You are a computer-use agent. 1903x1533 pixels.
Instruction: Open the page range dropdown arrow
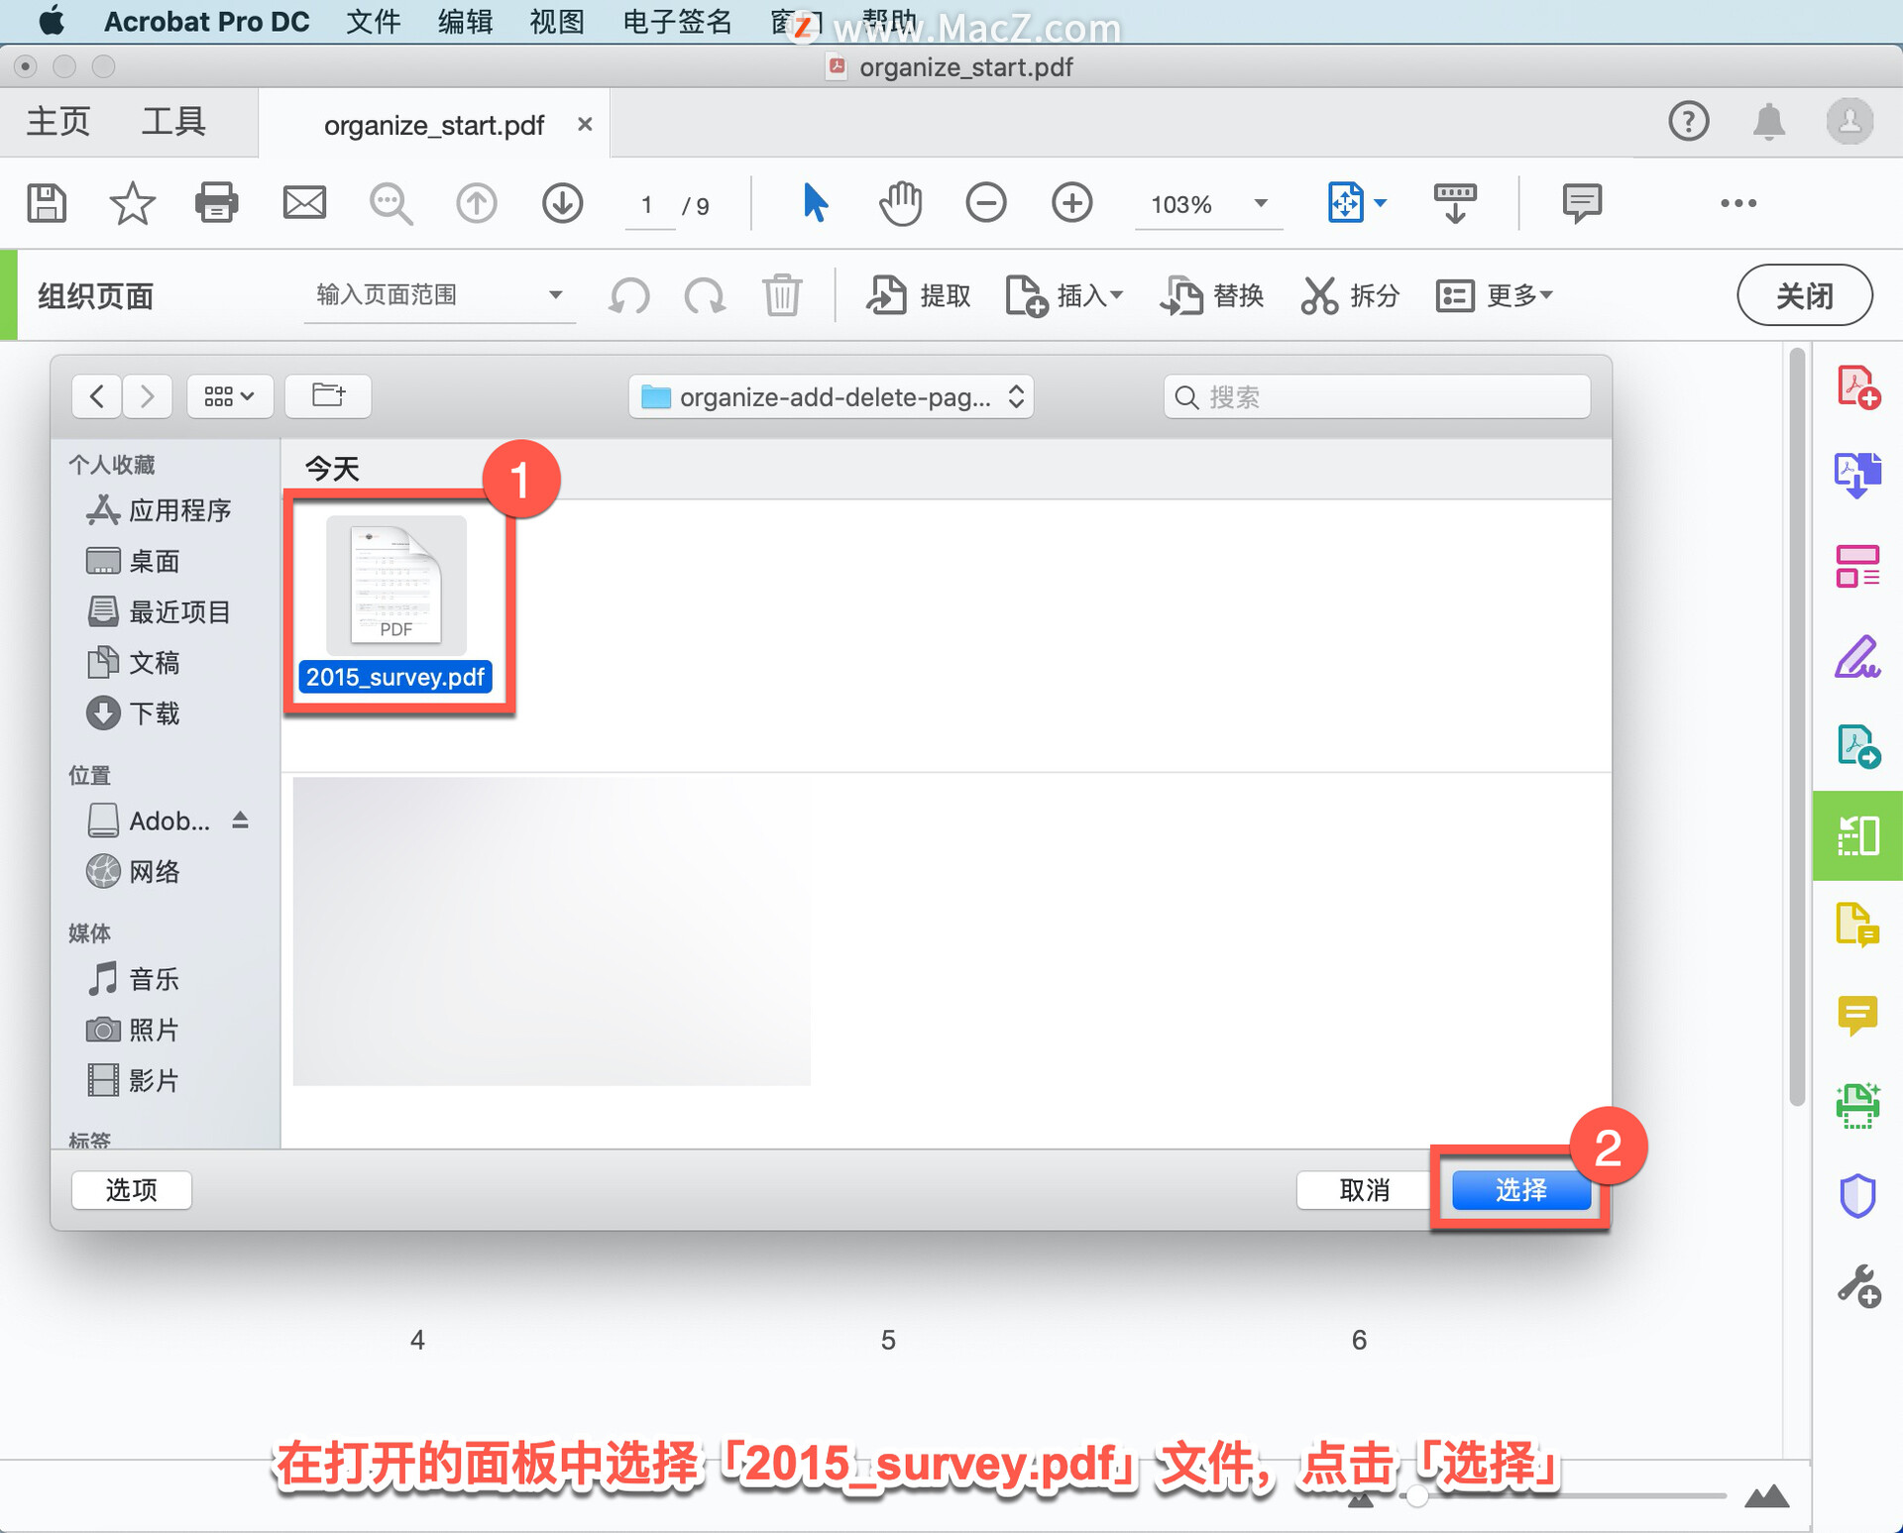click(556, 295)
